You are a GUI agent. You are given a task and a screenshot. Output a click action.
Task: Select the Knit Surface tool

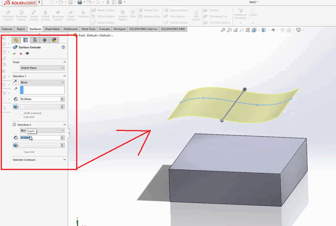[196, 14]
